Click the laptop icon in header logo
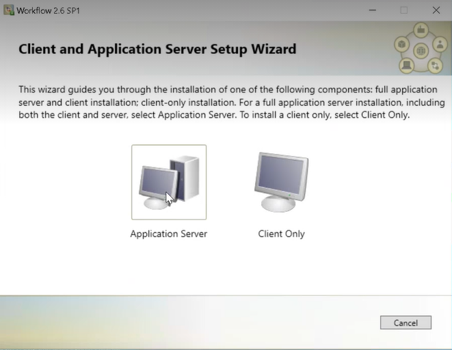This screenshot has width=452, height=350. pos(406,65)
